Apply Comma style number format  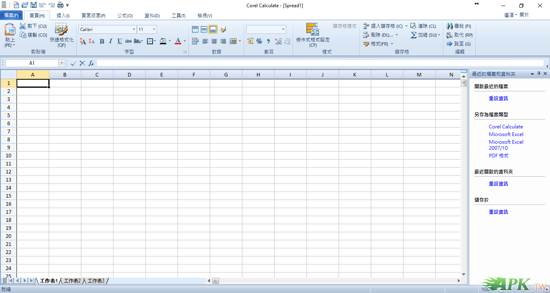268,41
